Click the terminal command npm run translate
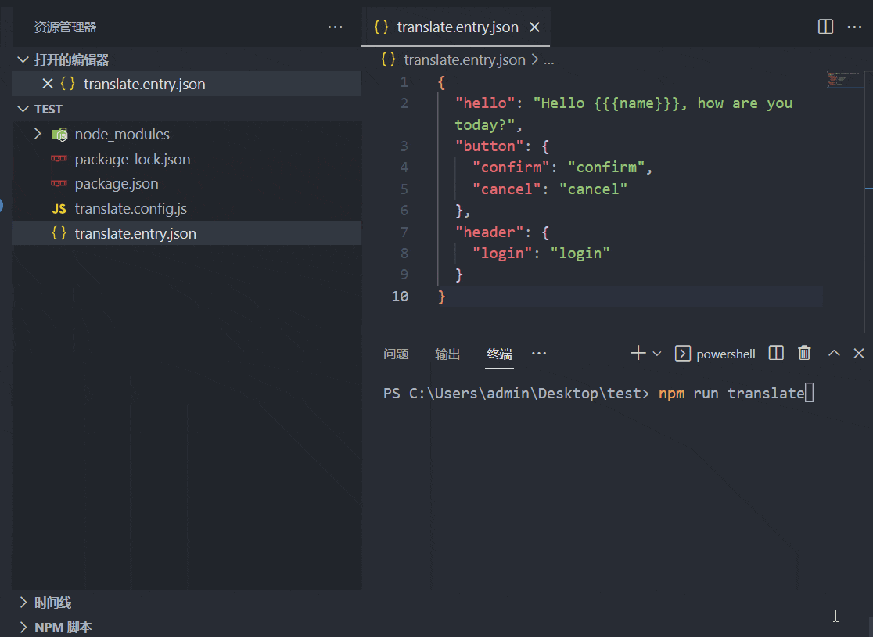873x637 pixels. pyautogui.click(x=731, y=394)
